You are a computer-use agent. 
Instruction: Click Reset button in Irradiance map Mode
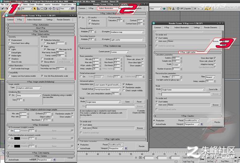139,102
